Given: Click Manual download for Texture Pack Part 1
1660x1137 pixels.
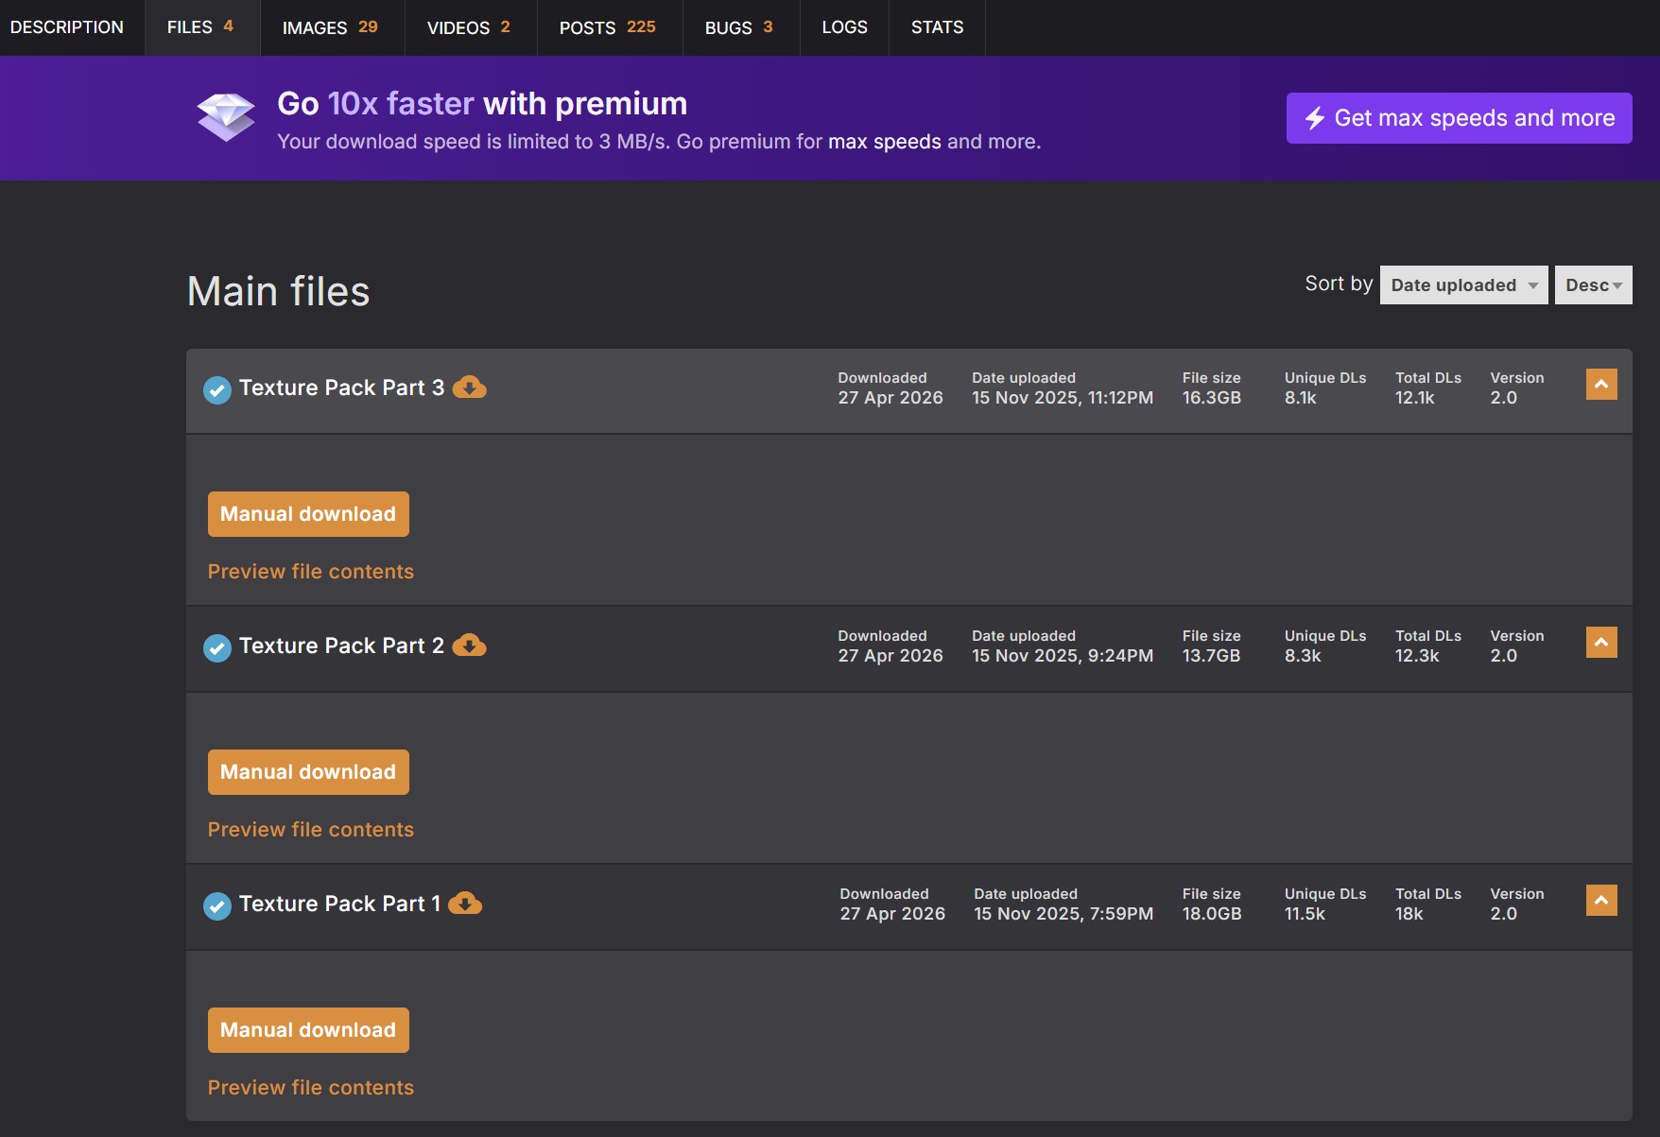Looking at the screenshot, I should tap(308, 1030).
